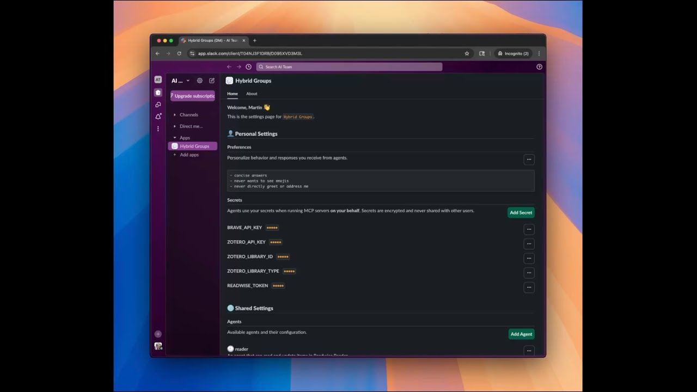This screenshot has height=392, width=697.
Task: Close the Hybrid Groups browser tab
Action: pos(244,40)
